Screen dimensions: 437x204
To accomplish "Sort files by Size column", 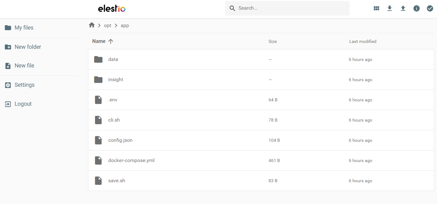I will (x=272, y=41).
